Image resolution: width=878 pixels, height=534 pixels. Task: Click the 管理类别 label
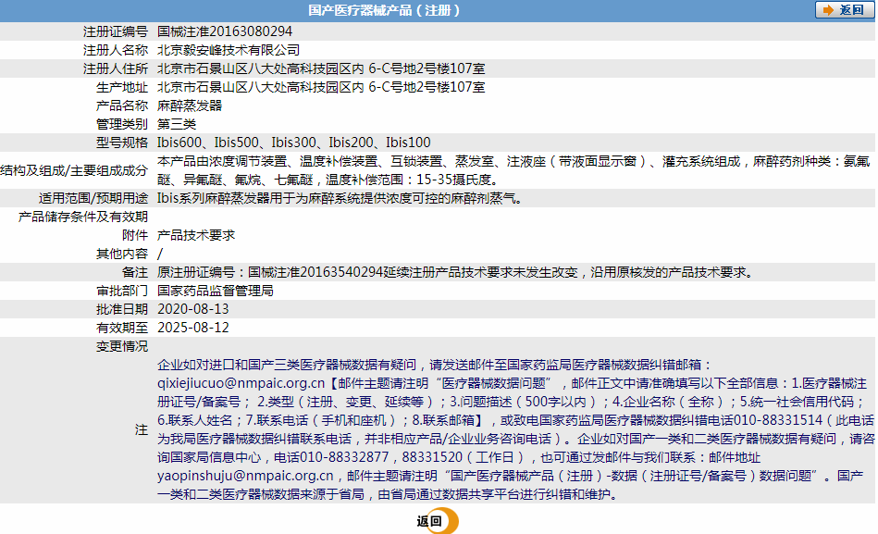[122, 124]
